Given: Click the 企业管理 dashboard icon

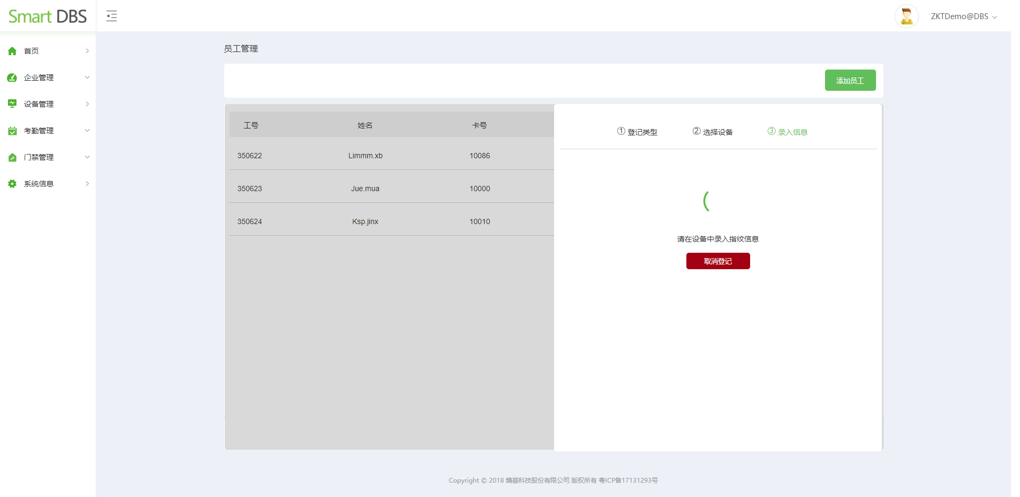Looking at the screenshot, I should click(x=12, y=78).
